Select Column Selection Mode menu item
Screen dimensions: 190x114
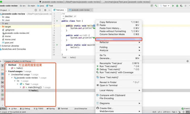point(119,34)
